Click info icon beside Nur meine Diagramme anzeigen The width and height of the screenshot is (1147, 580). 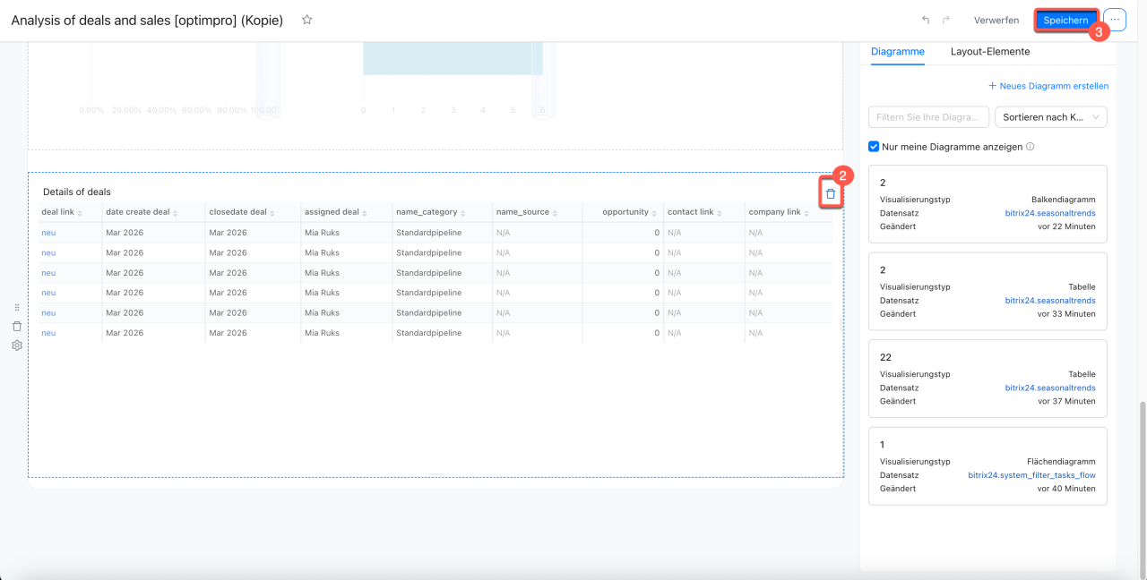[x=1031, y=147]
